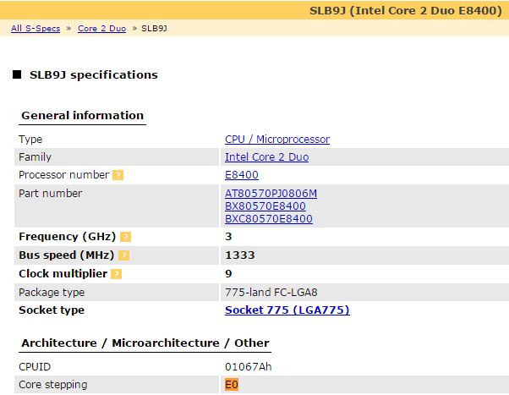Click the highlighted E0 core stepping value

[x=232, y=385]
